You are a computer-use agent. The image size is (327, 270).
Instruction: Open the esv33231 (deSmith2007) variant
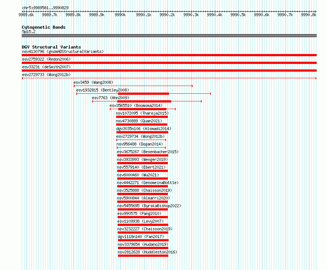coord(46,67)
